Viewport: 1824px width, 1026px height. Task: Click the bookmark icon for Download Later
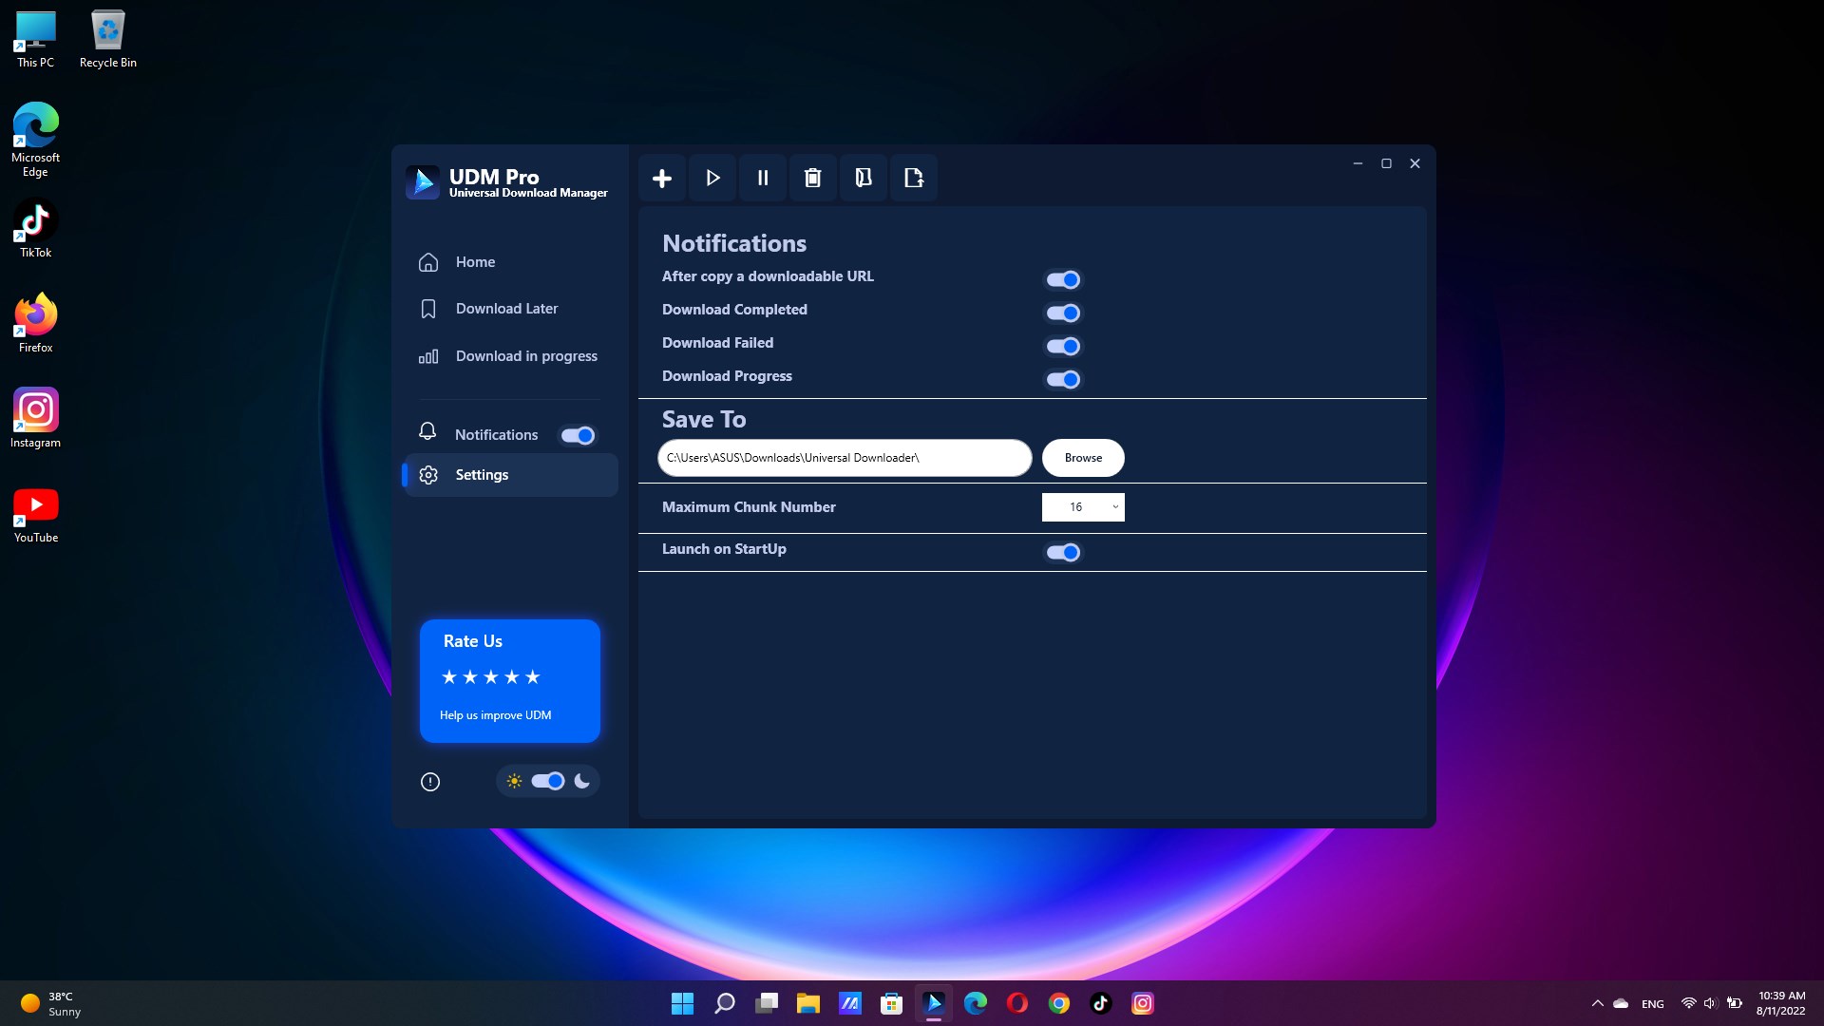pos(428,309)
